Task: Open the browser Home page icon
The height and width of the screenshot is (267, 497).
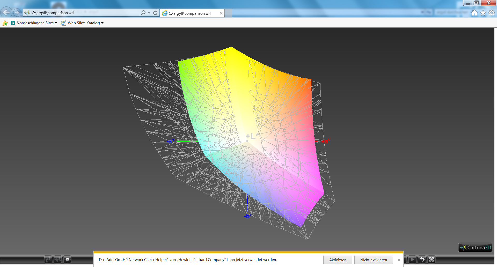Action: (x=474, y=13)
